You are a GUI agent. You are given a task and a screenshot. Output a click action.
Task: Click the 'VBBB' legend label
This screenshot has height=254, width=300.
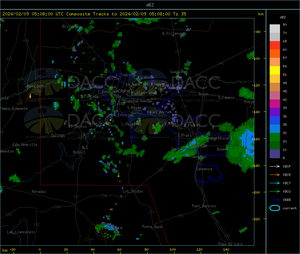pyautogui.click(x=287, y=200)
